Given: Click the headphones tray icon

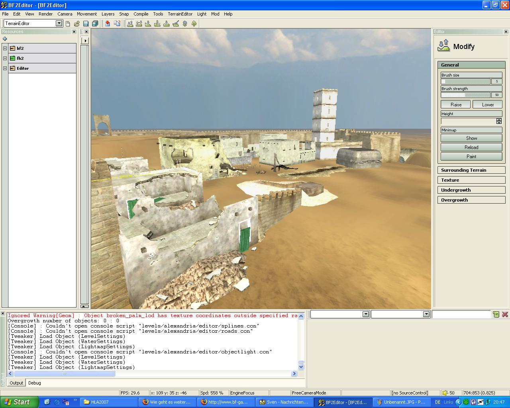Looking at the screenshot, I should 473,402.
